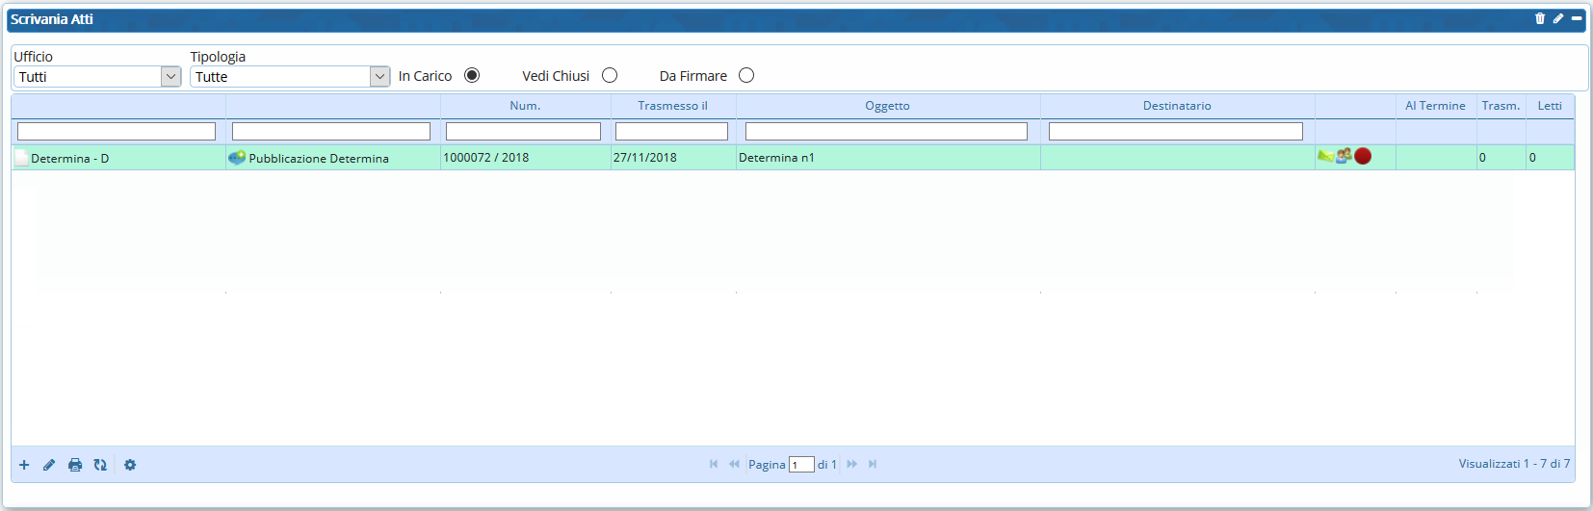Open the Pubblicazione Determina entry

319,158
